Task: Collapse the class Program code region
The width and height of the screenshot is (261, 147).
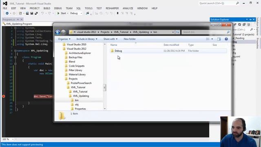Action: (15, 57)
